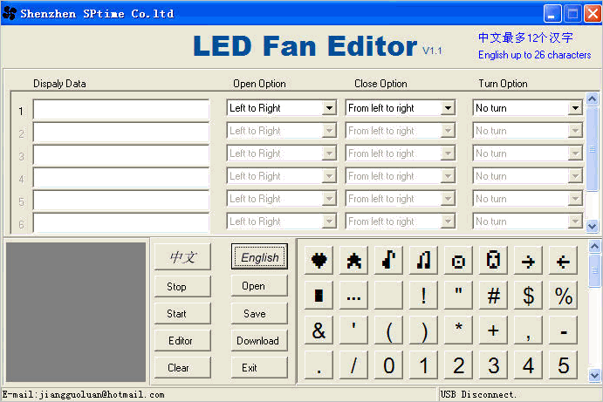Insert the right arrow symbol

click(x=529, y=261)
